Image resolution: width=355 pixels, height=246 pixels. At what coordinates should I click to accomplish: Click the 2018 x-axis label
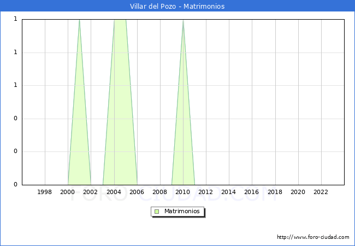275,192
